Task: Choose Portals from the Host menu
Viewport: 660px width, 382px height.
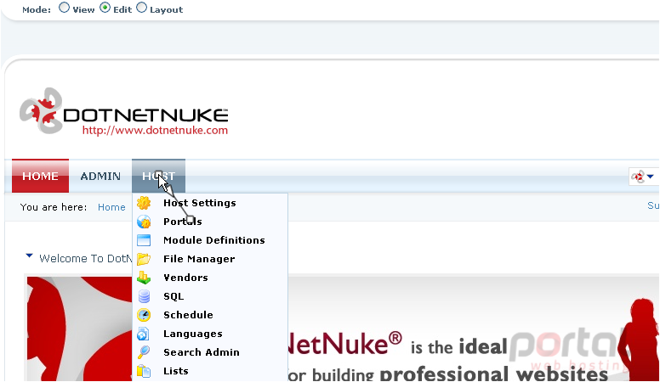Action: click(x=210, y=222)
